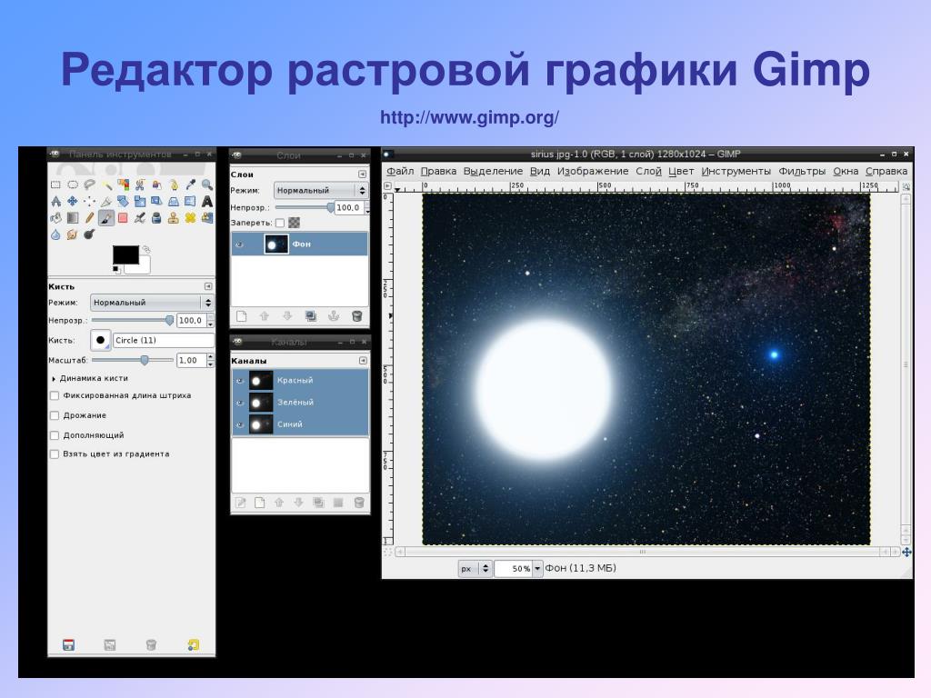This screenshot has height=698, width=931.
Task: Enable the Дополняющий incremental checkbox
Action: coord(55,435)
